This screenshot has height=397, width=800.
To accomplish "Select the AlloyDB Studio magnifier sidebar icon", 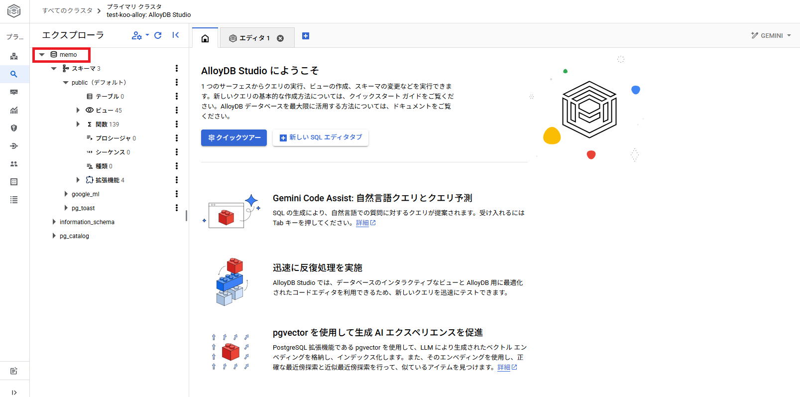I will coord(14,74).
